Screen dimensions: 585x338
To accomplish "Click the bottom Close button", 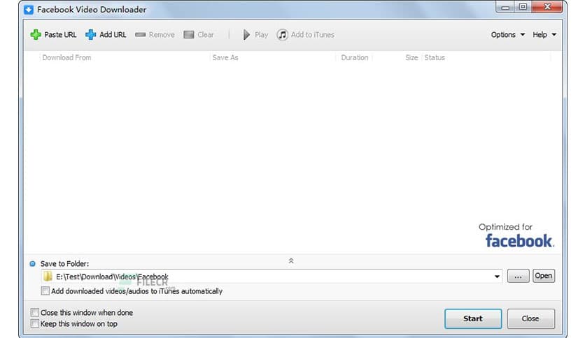I will [530, 318].
